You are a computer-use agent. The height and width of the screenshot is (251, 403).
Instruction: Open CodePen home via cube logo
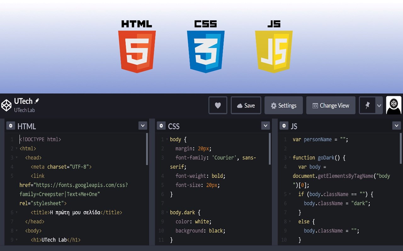tap(6, 105)
